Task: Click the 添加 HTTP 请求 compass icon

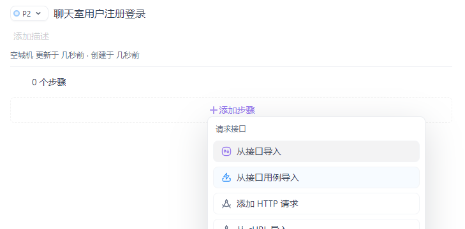Action: coord(226,204)
